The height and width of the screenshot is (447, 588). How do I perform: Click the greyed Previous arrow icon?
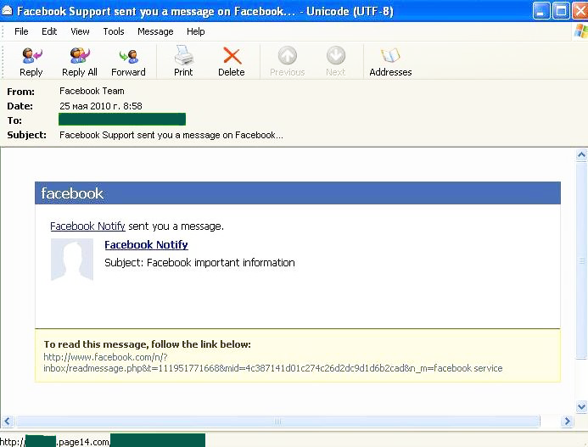click(x=288, y=55)
